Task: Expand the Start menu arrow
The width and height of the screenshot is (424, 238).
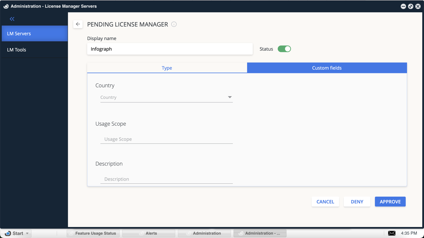Action: coord(27,233)
